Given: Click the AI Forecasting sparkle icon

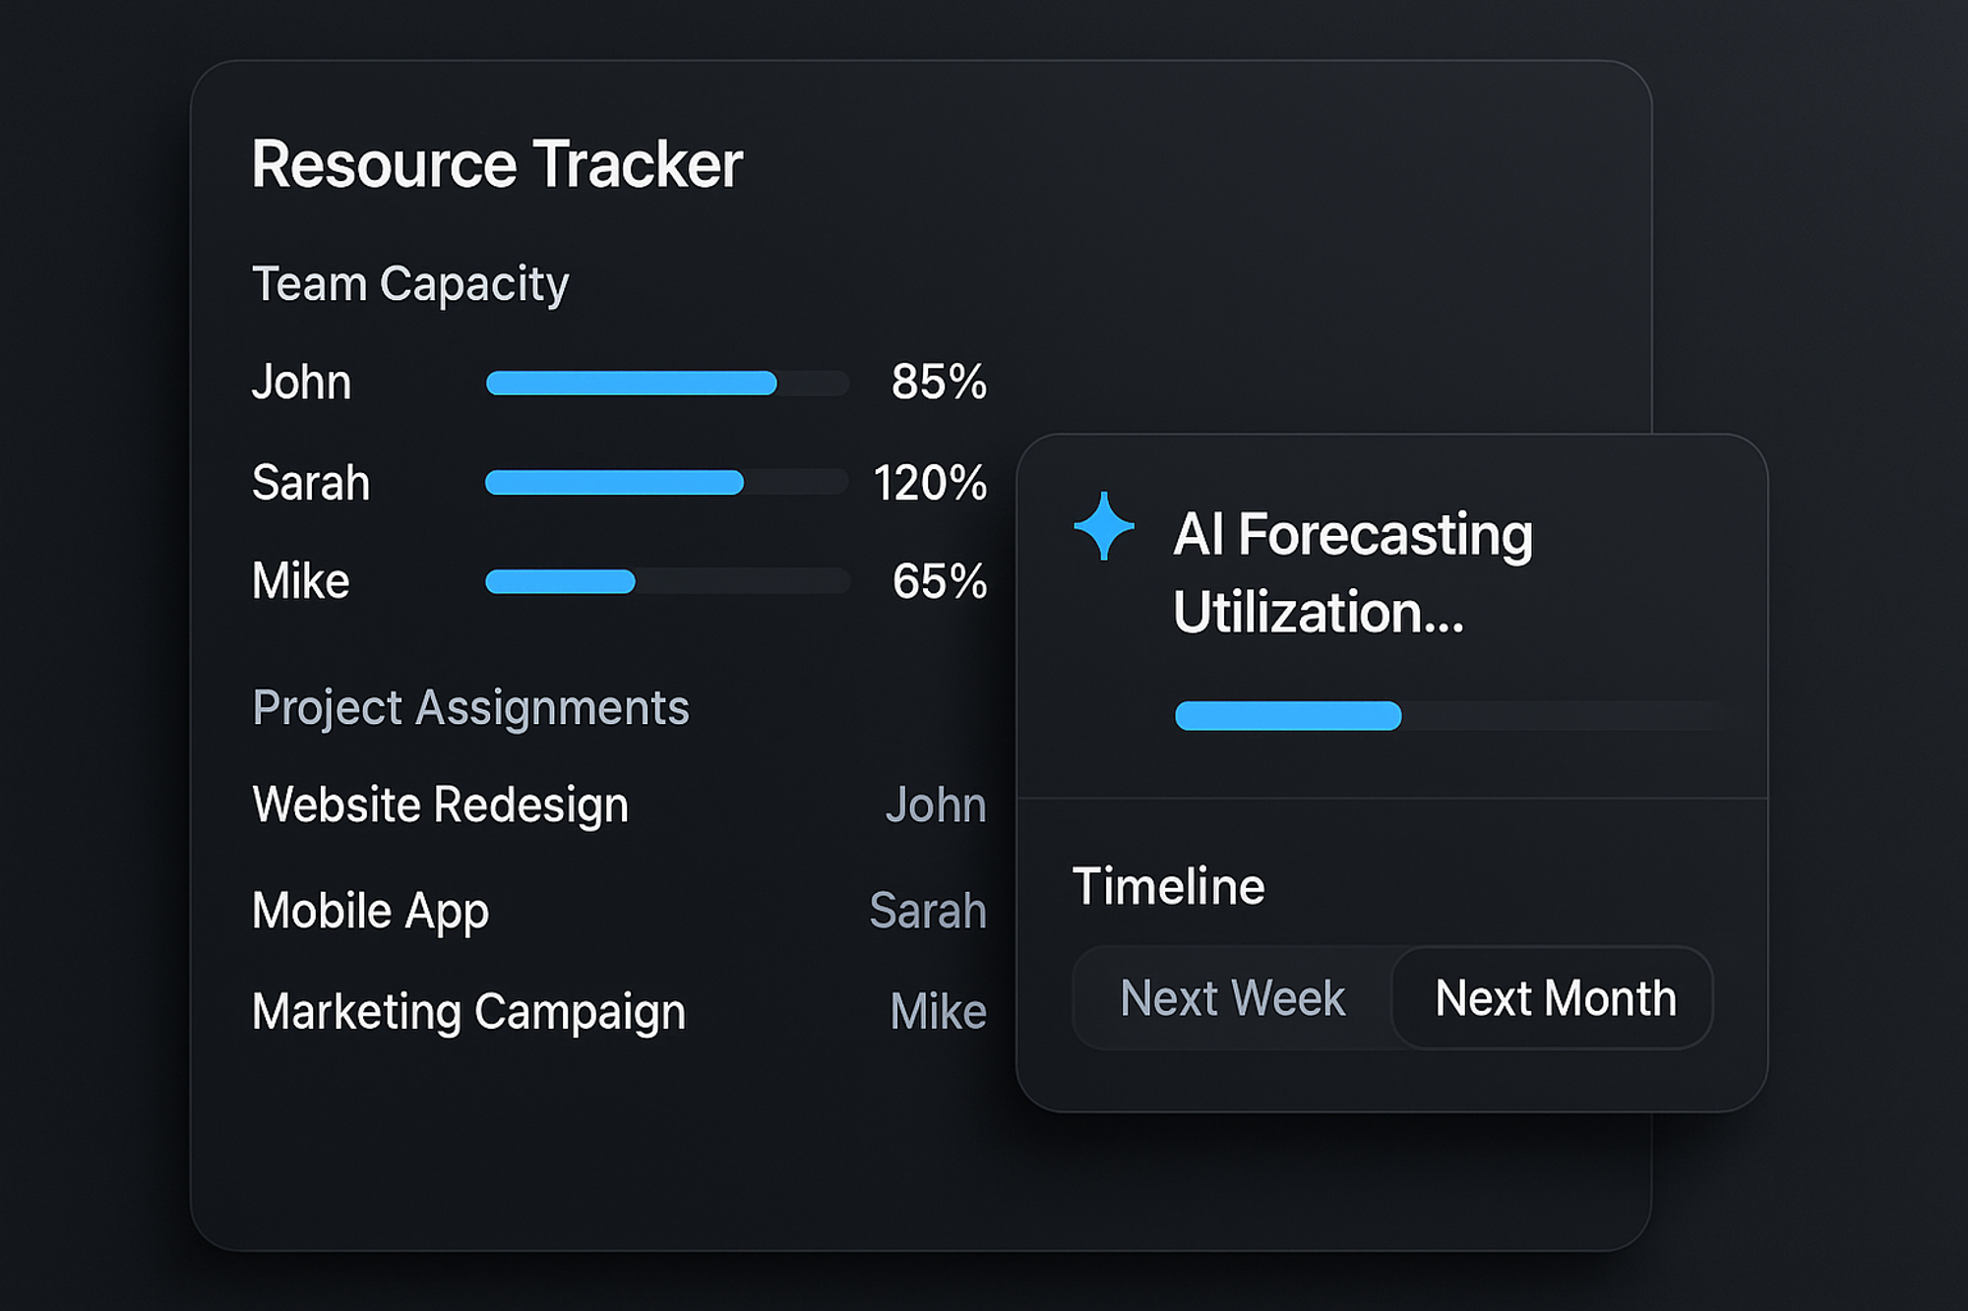Looking at the screenshot, I should click(1103, 526).
